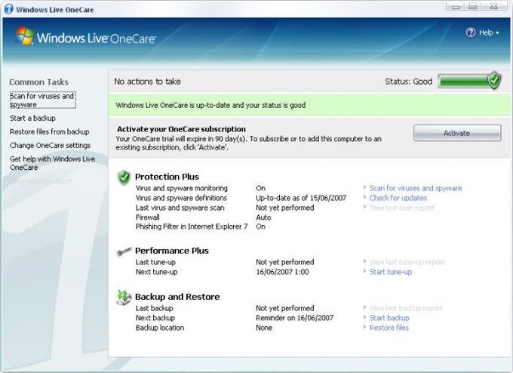Click the OneCare icon in the title bar
The height and width of the screenshot is (373, 513).
pos(9,9)
